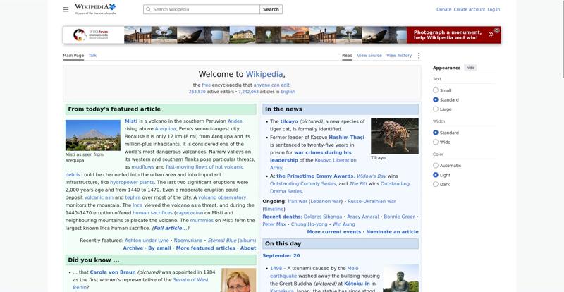Open the Carola von Braun portrait
This screenshot has height=292, width=564.
pos(238,280)
